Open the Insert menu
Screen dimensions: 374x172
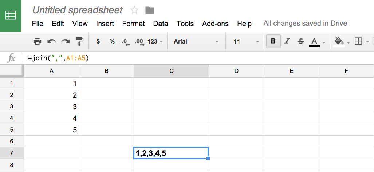(x=105, y=24)
